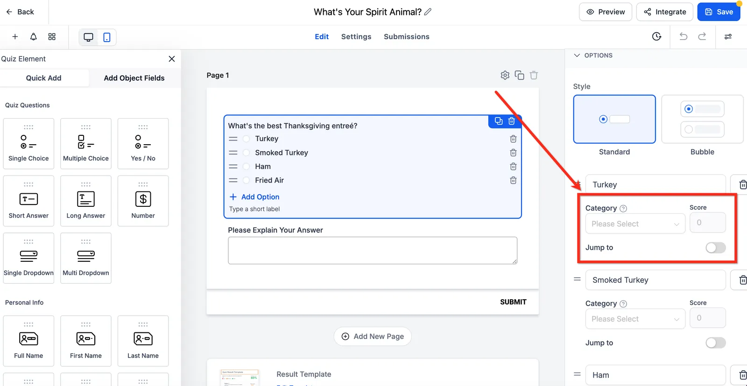Open Category dropdown under Smoked Turkey
Screen dimensions: 747x386
pyautogui.click(x=635, y=319)
